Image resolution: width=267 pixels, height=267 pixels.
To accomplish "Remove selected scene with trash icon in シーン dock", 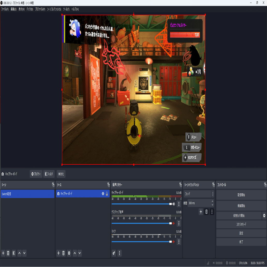I will (x=8, y=253).
